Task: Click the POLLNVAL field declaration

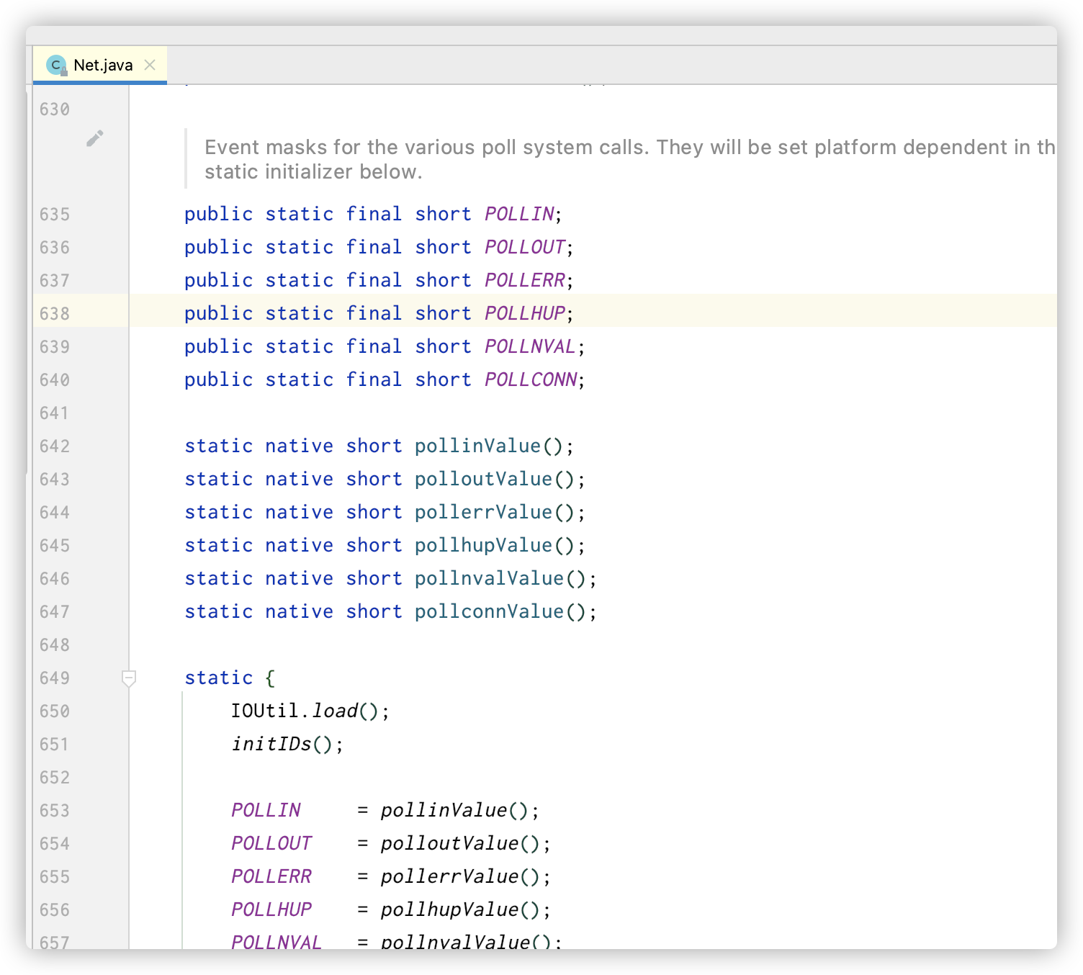Action: click(x=531, y=346)
